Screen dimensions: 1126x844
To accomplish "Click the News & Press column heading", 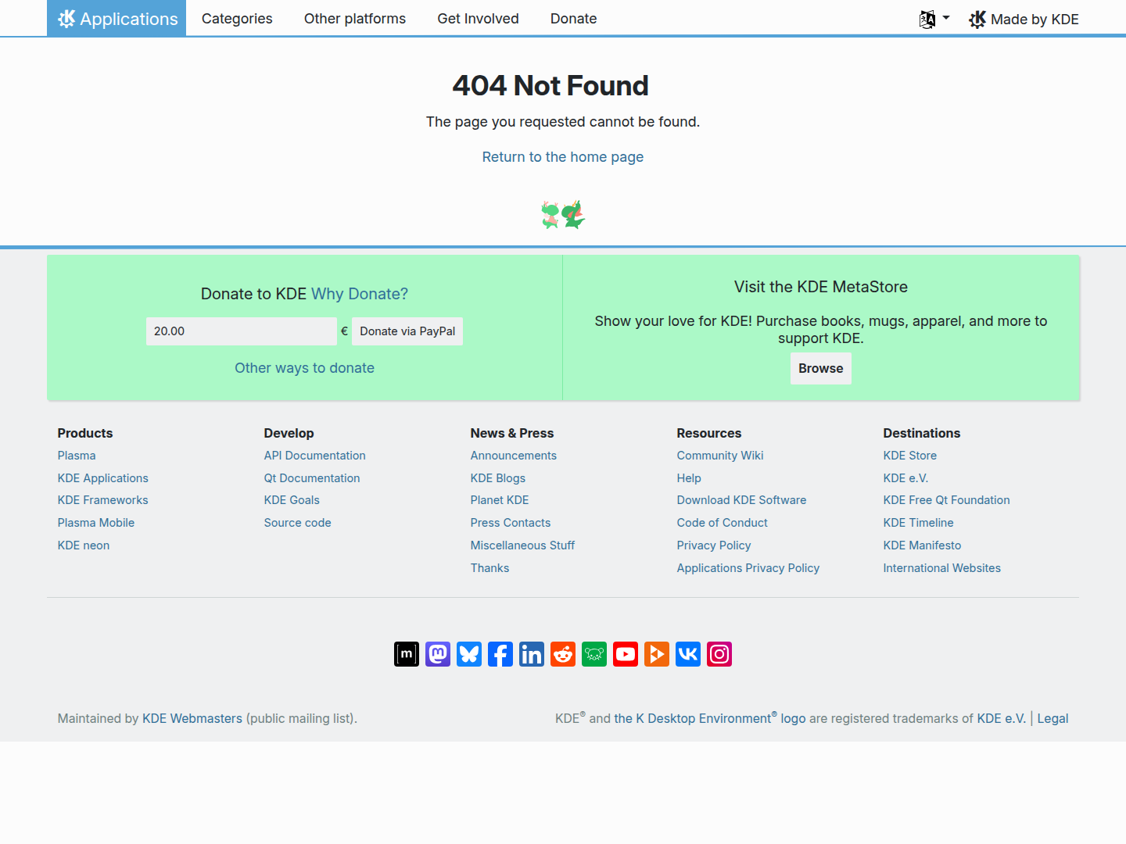I will click(512, 433).
